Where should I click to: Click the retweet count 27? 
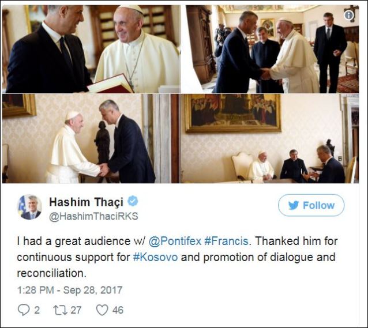(76, 310)
